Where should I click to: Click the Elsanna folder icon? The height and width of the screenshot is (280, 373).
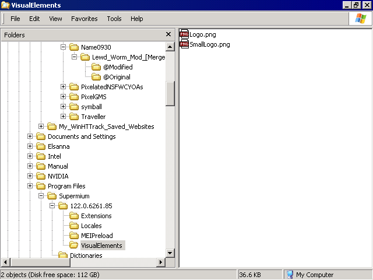pyautogui.click(x=41, y=146)
